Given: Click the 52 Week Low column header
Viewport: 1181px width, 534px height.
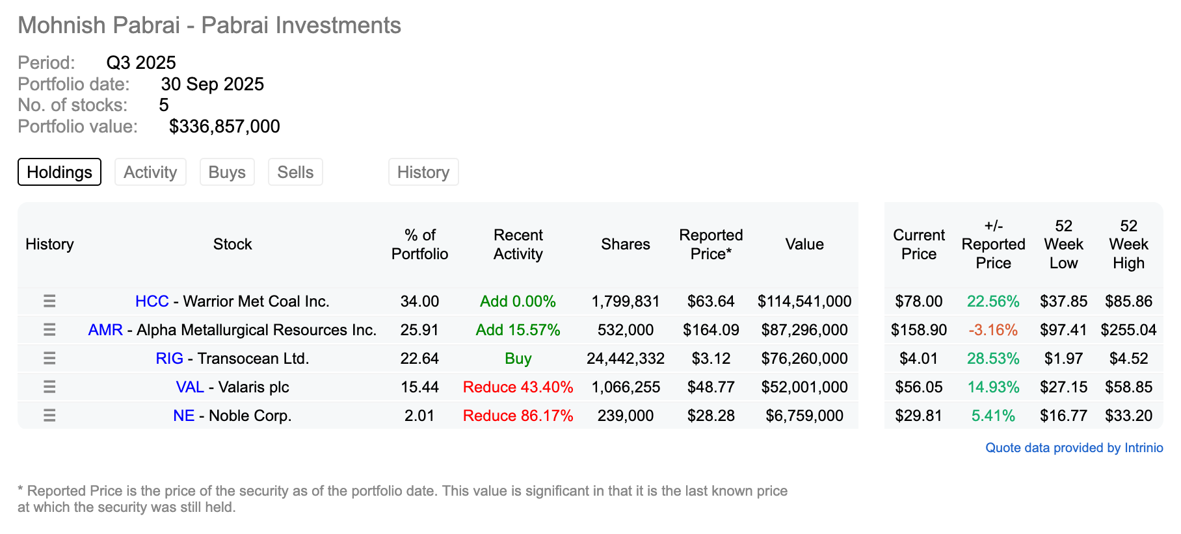Looking at the screenshot, I should click(1063, 244).
